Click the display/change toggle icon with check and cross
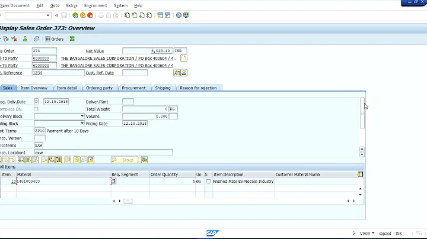 click(x=14, y=39)
